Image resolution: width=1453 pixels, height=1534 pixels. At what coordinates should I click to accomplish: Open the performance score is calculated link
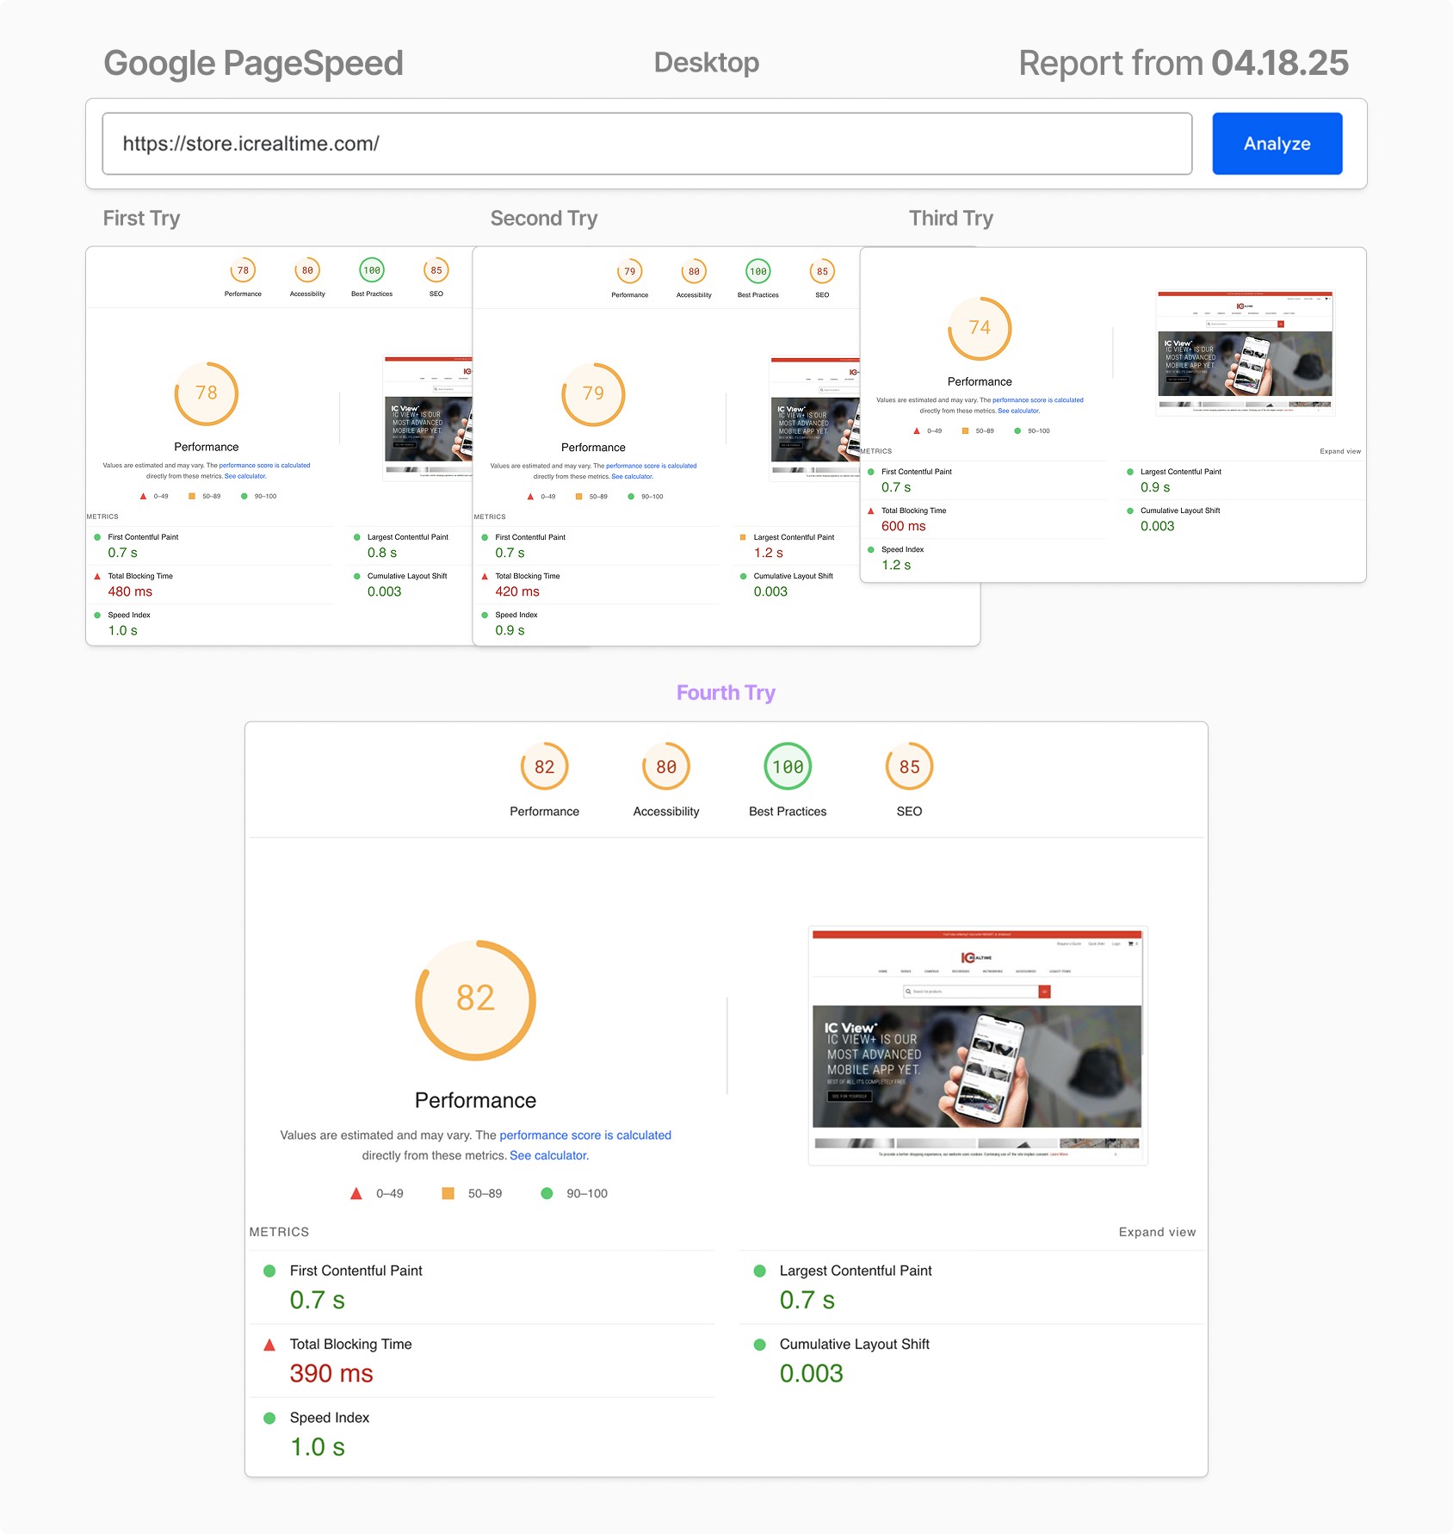tap(585, 1135)
